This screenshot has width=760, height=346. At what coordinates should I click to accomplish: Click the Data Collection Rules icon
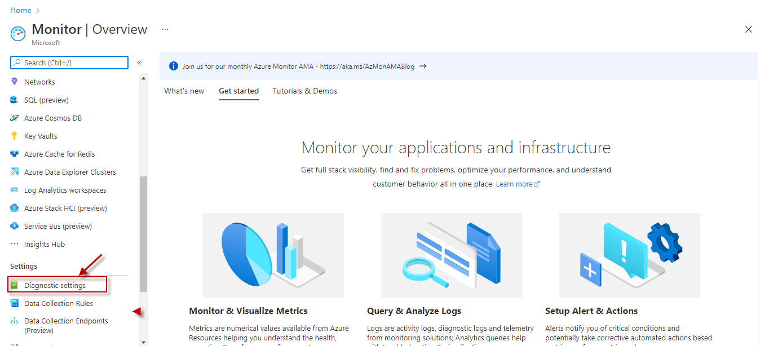[x=15, y=303]
